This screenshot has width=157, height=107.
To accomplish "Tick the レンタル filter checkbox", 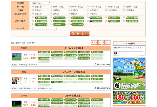I will click(106, 17).
